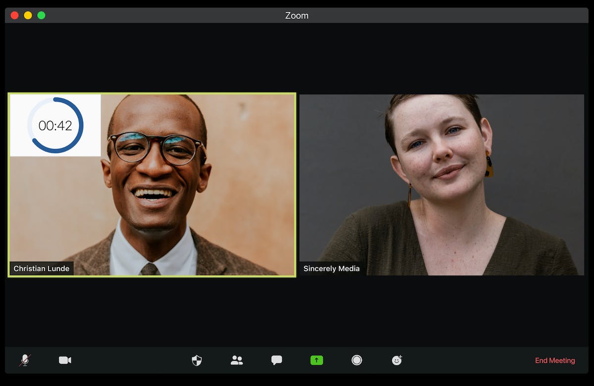This screenshot has width=594, height=386.
Task: Click the white timer overlay panel
Action: coord(55,125)
